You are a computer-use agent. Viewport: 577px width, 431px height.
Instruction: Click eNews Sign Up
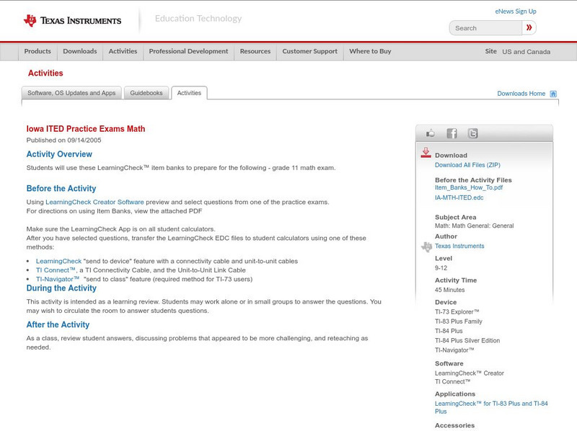[x=516, y=11]
